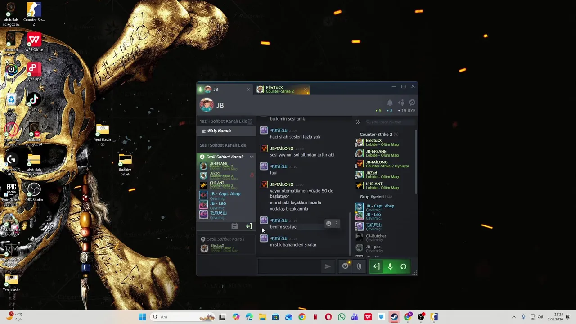The image size is (576, 324).
Task: Select Yeni klasör (2) folder on desktop
Action: point(103,135)
